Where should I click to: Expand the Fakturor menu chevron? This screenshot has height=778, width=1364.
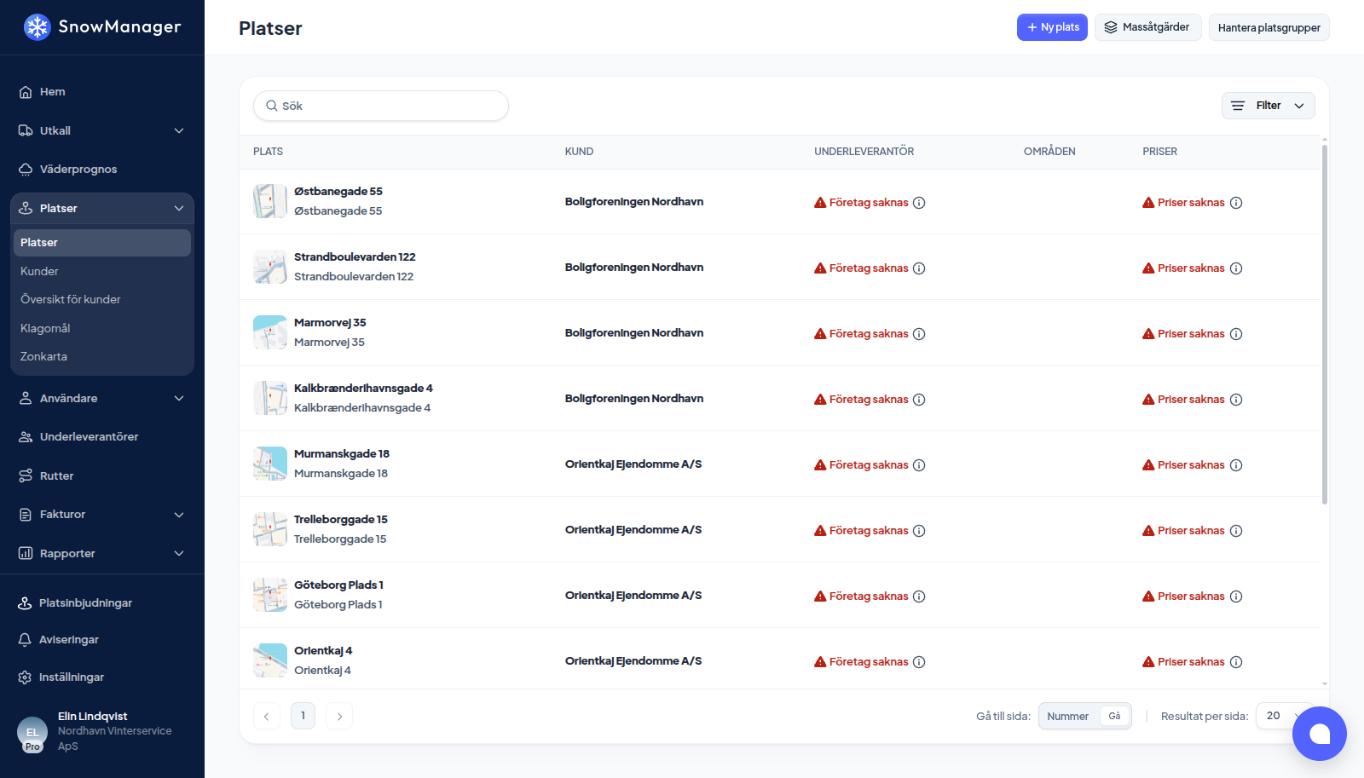[x=179, y=515]
